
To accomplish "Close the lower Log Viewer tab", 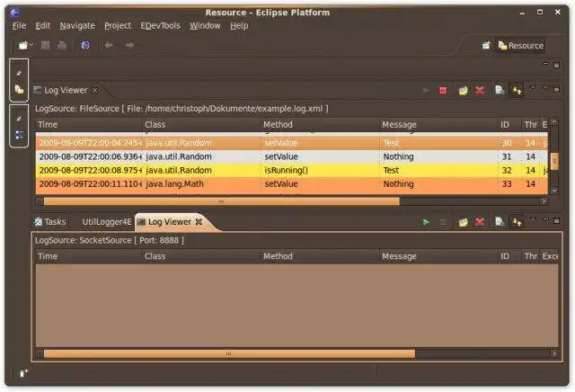I will (x=199, y=222).
